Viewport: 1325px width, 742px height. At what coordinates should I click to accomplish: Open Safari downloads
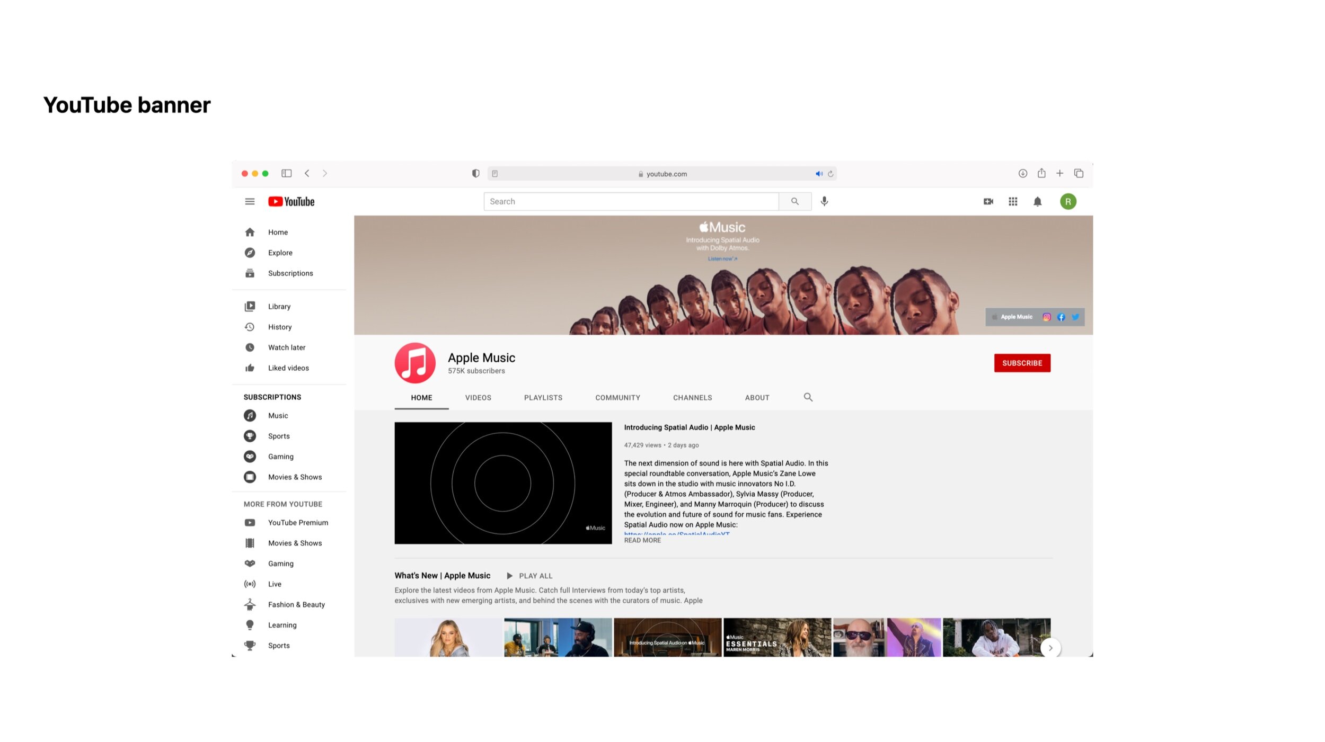point(1022,173)
